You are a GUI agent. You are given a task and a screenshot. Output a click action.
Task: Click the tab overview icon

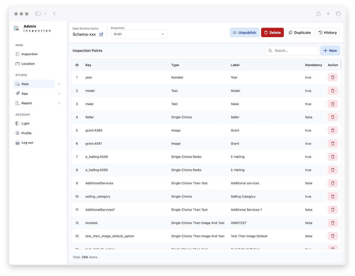pyautogui.click(x=338, y=14)
